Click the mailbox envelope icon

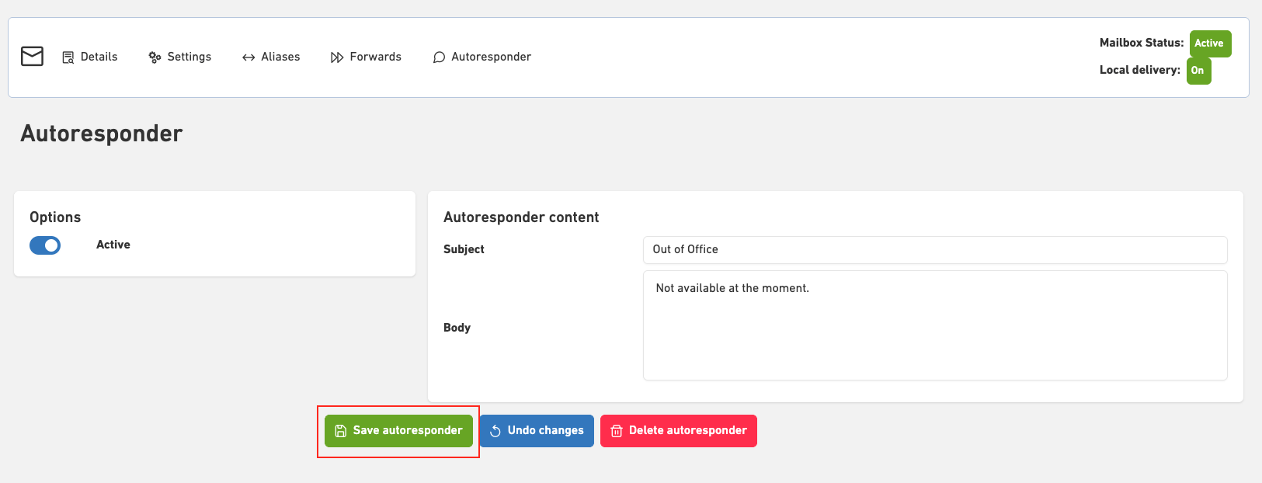click(x=32, y=57)
